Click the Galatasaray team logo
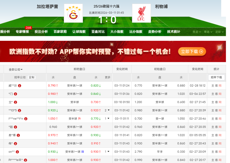The height and width of the screenshot is (163, 230). click(73, 13)
